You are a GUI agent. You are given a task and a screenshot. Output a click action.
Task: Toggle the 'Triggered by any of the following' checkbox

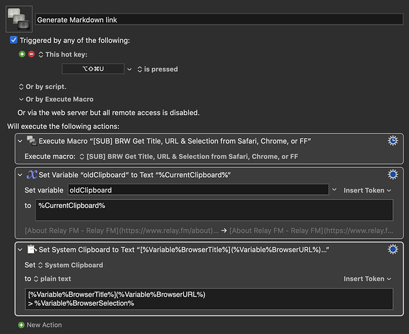pos(13,40)
